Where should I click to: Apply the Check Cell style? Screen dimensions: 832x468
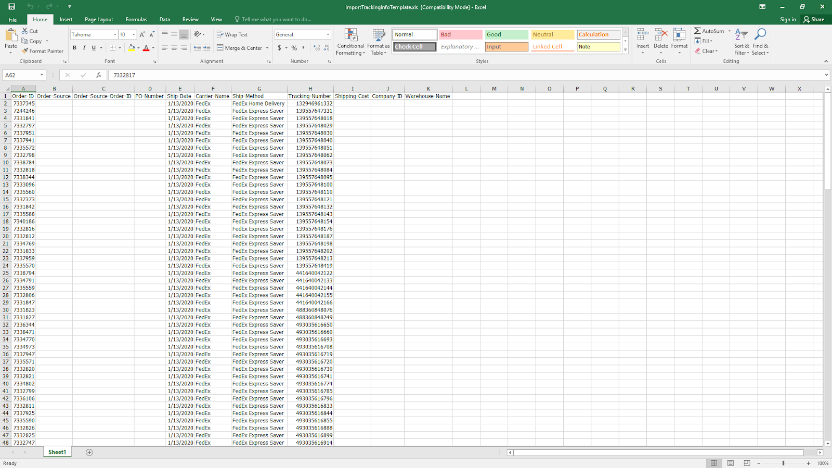point(414,47)
